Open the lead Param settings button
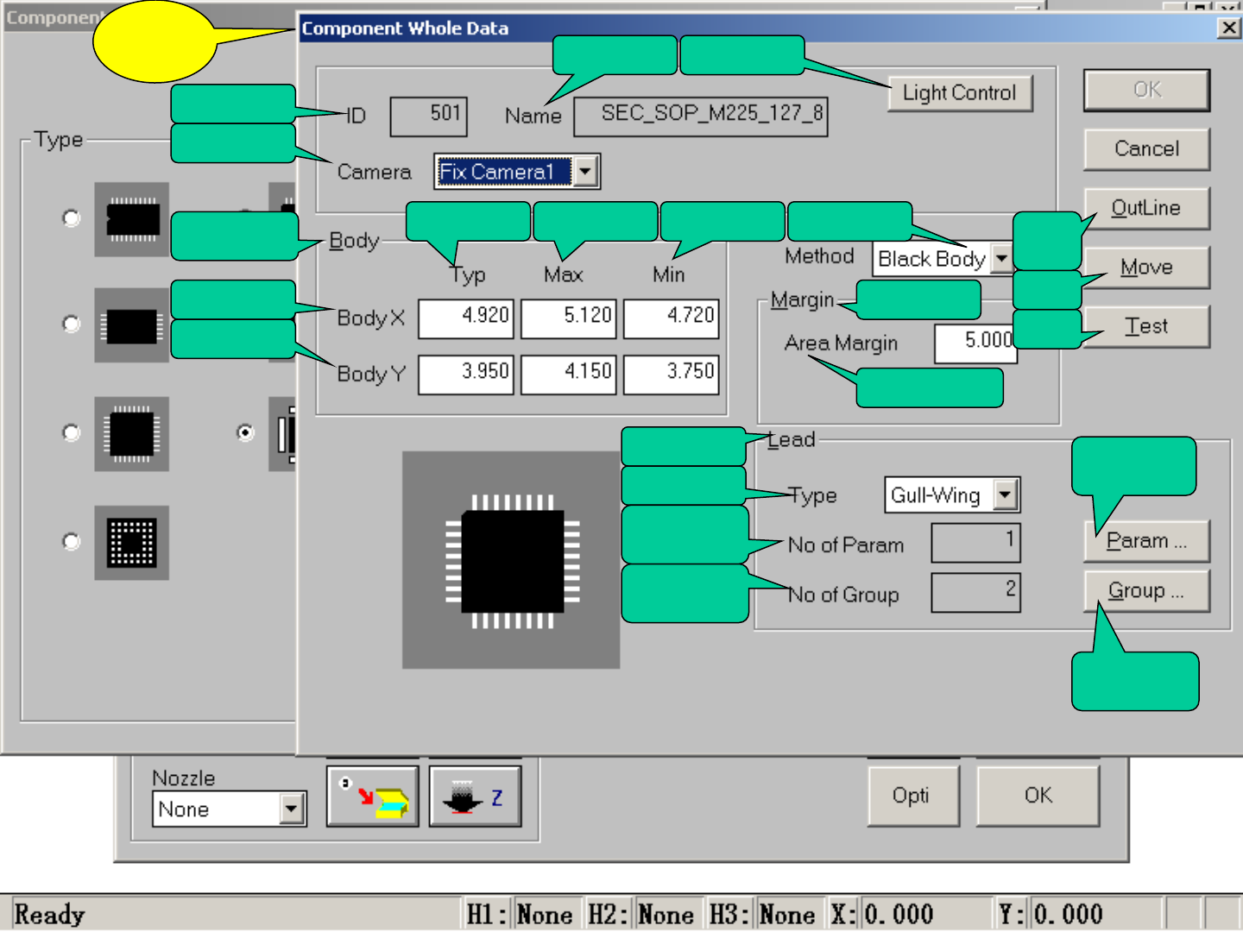1243x932 pixels. point(1146,541)
